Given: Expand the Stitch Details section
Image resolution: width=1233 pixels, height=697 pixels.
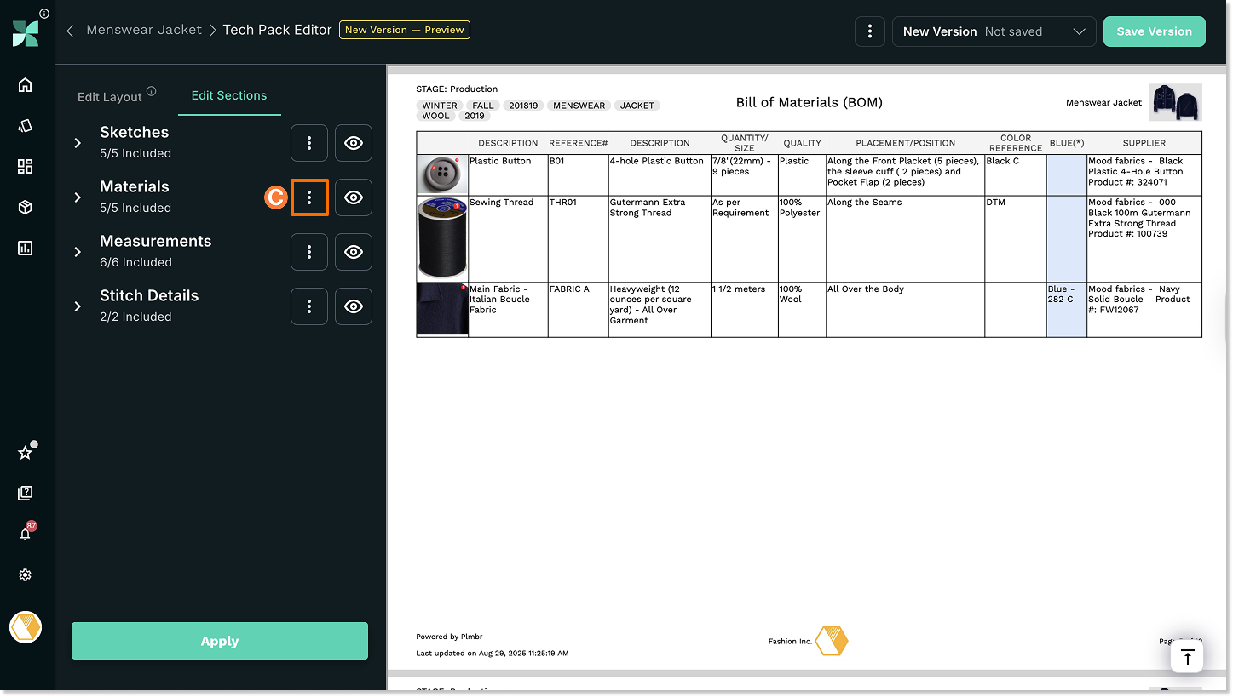Looking at the screenshot, I should (x=78, y=306).
